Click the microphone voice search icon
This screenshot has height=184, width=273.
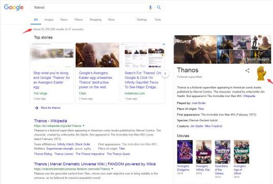[x=150, y=7]
